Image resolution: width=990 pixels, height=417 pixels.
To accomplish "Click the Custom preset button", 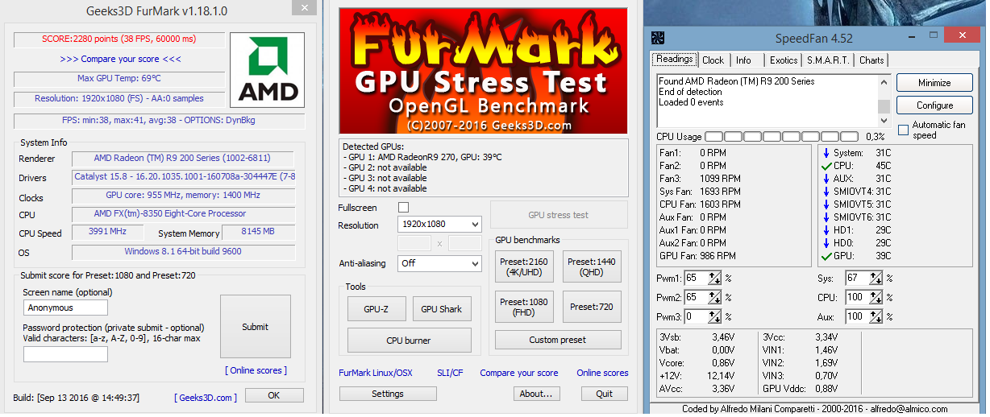I will [x=558, y=340].
